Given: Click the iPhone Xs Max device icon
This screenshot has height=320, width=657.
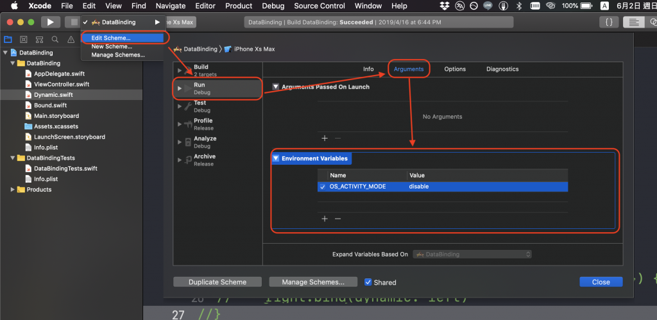Looking at the screenshot, I should 228,49.
